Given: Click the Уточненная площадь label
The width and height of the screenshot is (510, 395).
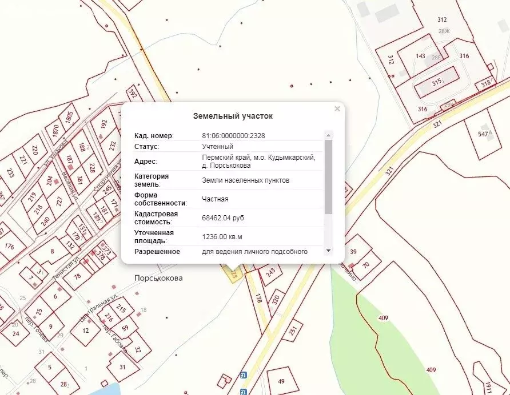Looking at the screenshot, I should tap(155, 237).
